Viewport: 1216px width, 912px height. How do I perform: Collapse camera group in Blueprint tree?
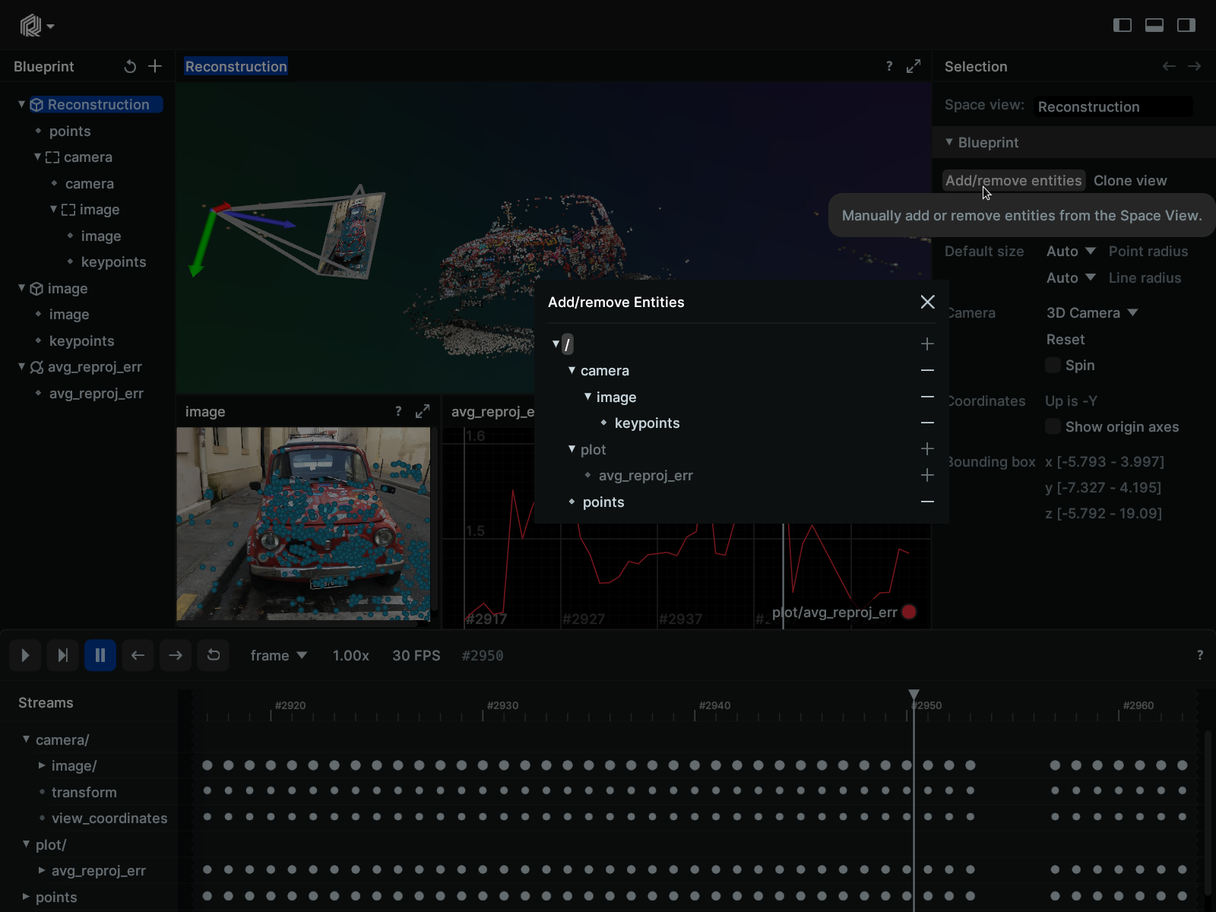(x=37, y=157)
